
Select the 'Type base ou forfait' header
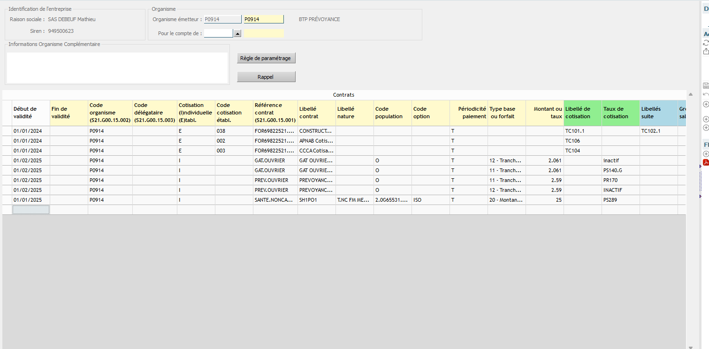[506, 113]
